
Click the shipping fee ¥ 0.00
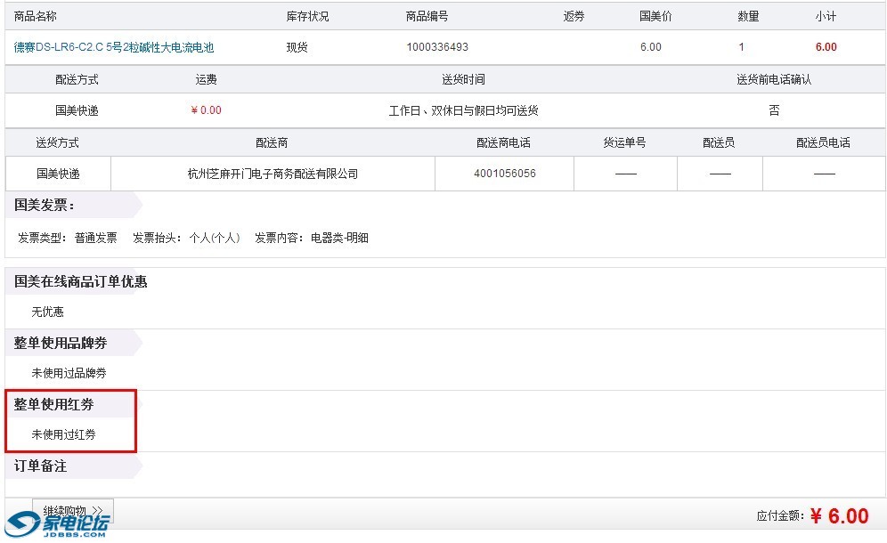pyautogui.click(x=206, y=110)
